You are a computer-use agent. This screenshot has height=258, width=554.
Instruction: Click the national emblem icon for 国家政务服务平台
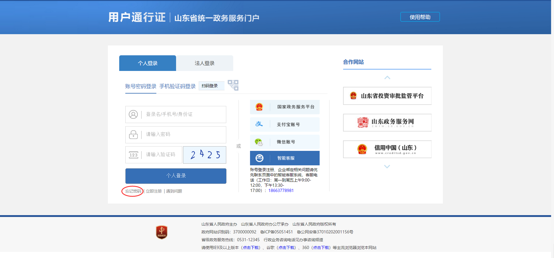pos(259,107)
